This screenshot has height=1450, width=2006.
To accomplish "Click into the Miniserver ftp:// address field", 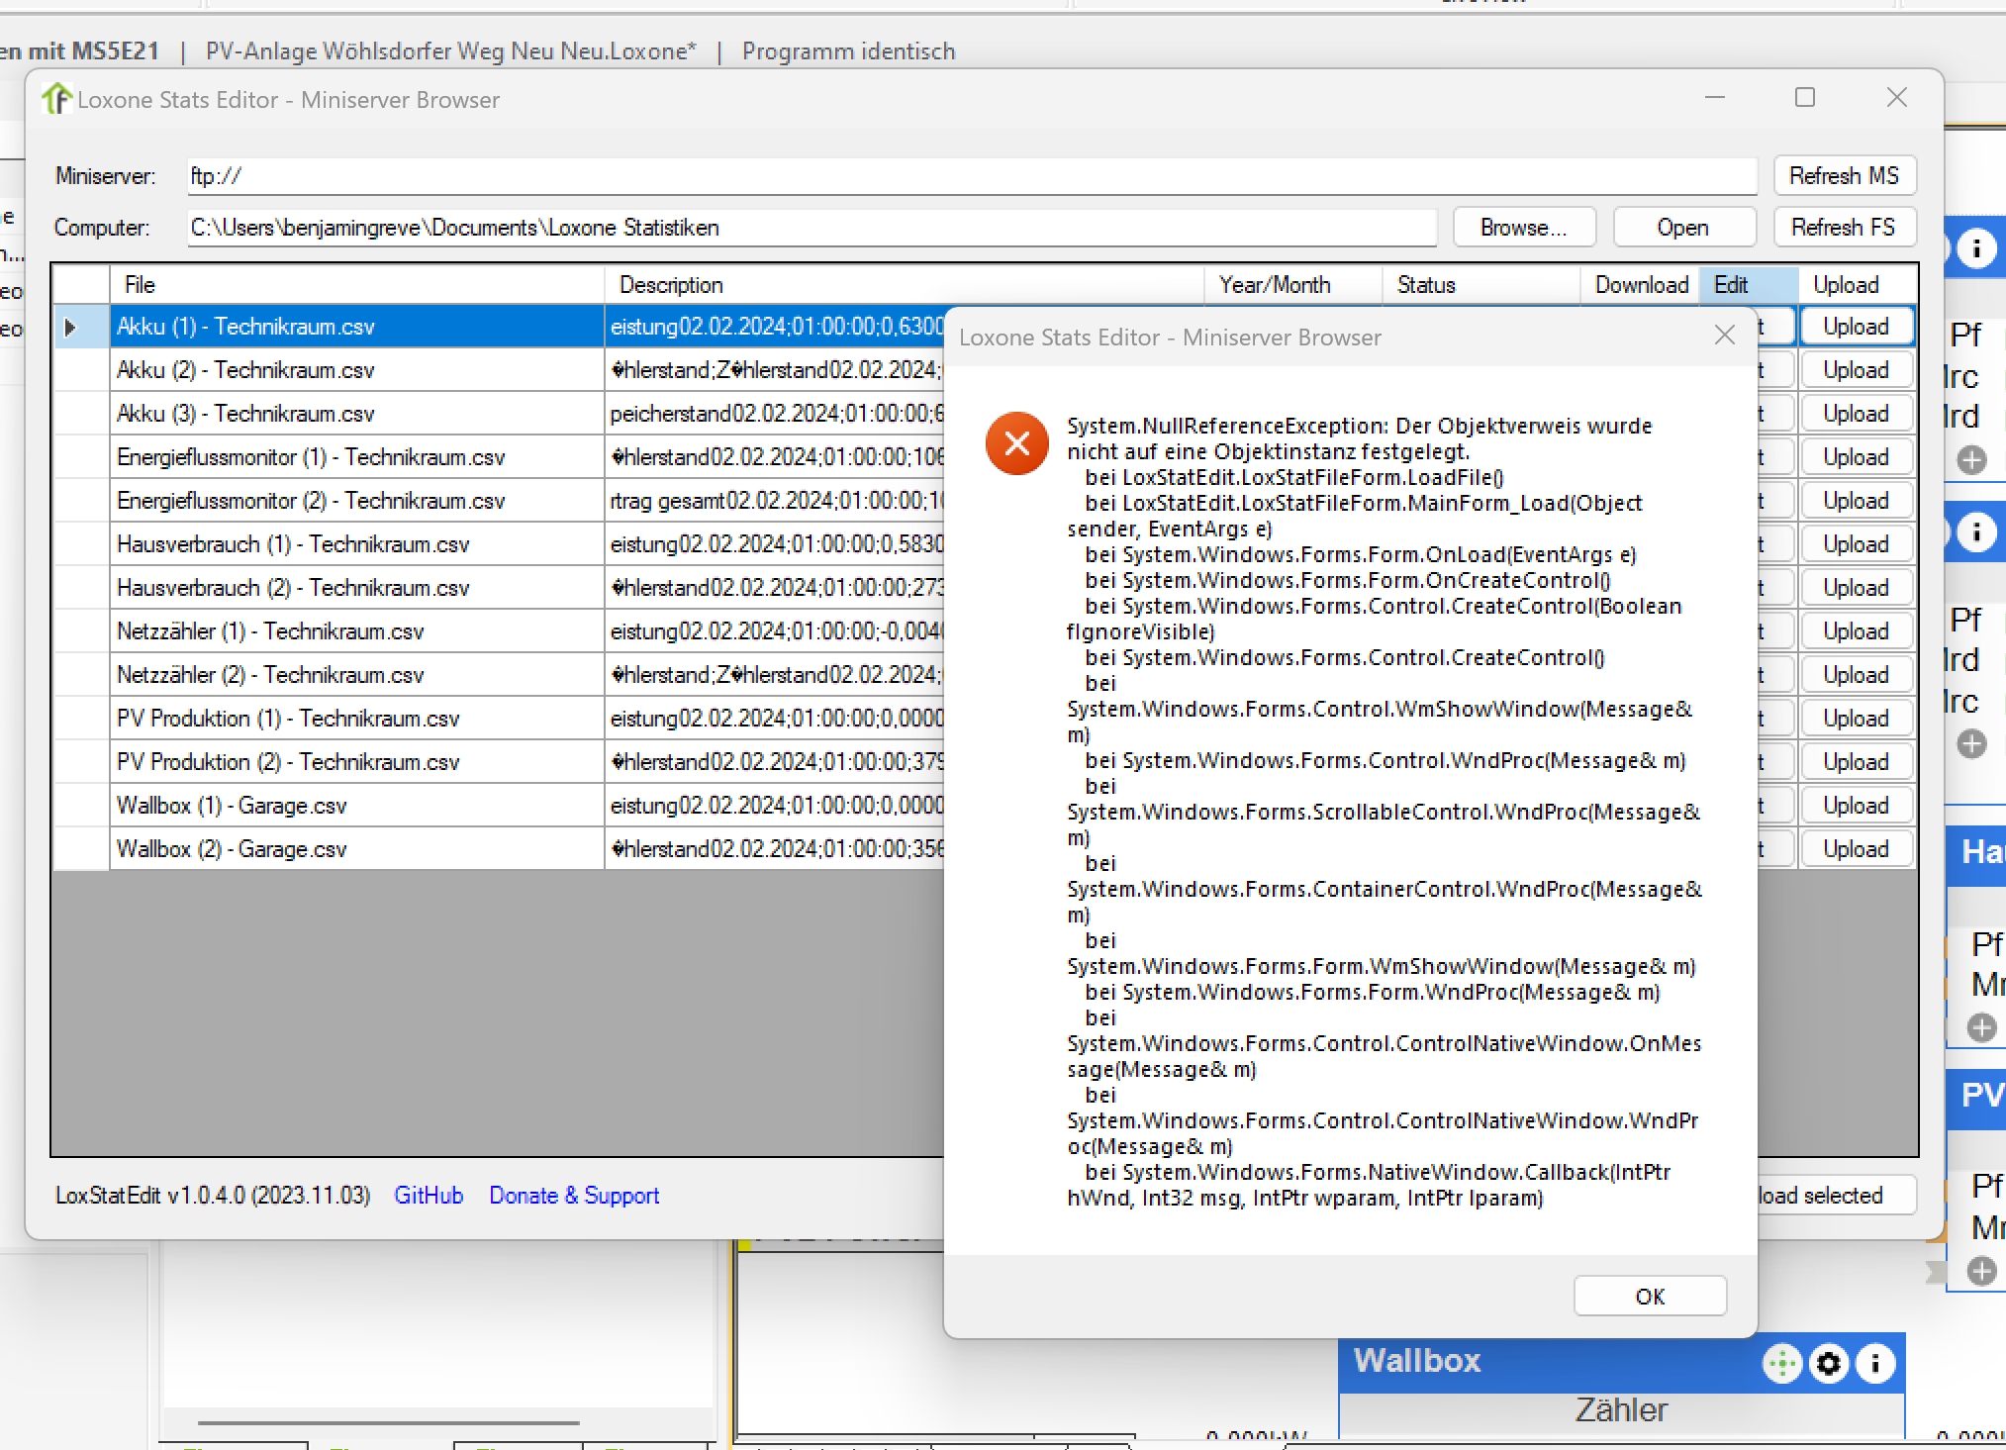I will click(x=970, y=176).
